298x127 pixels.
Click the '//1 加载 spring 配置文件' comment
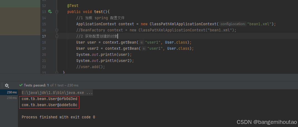pyautogui.click(x=100, y=18)
